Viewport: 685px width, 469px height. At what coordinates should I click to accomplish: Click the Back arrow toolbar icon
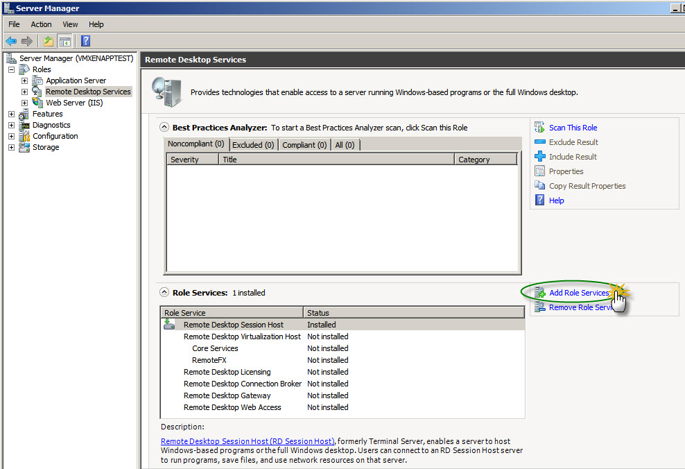[11, 41]
